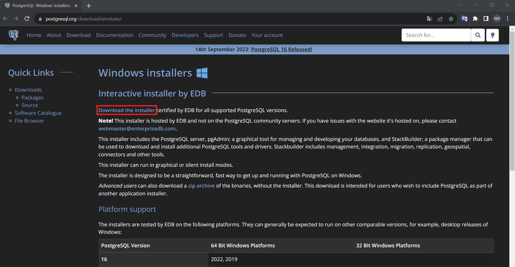
Task: Click the share page icon
Action: click(440, 19)
